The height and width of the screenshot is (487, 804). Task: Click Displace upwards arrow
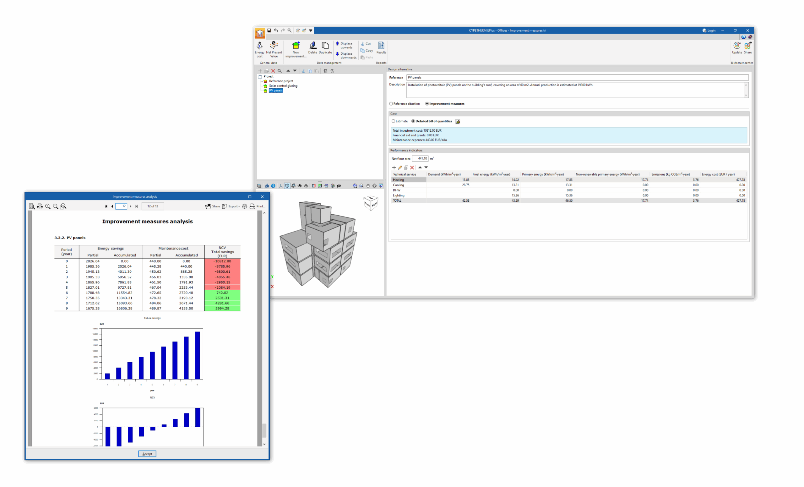337,44
